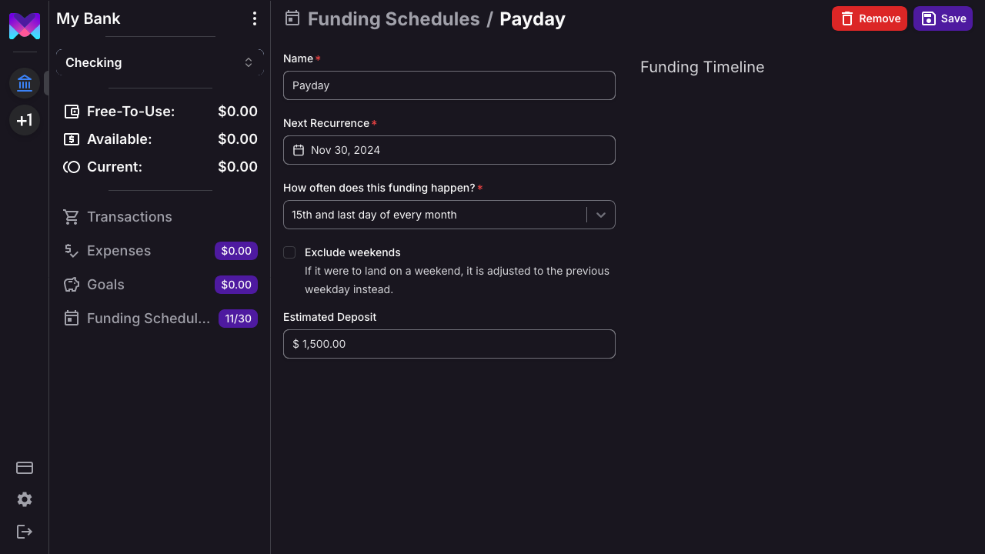
Task: Save the funding schedule
Action: [x=943, y=18]
